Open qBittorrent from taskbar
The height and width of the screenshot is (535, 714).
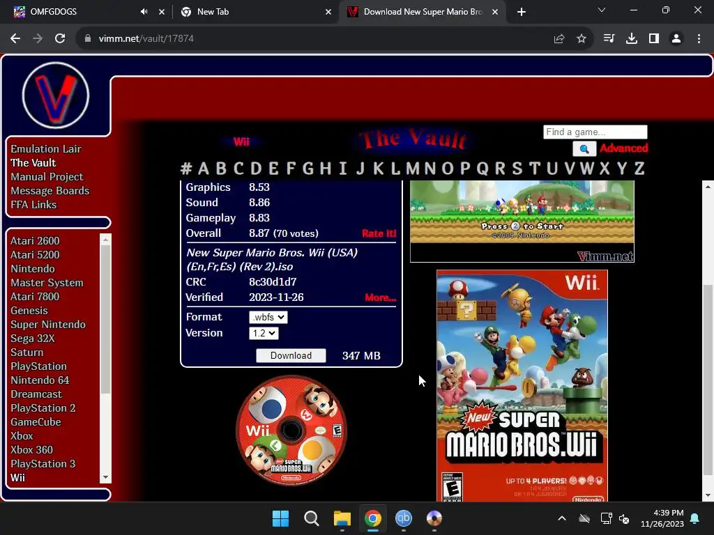click(404, 518)
